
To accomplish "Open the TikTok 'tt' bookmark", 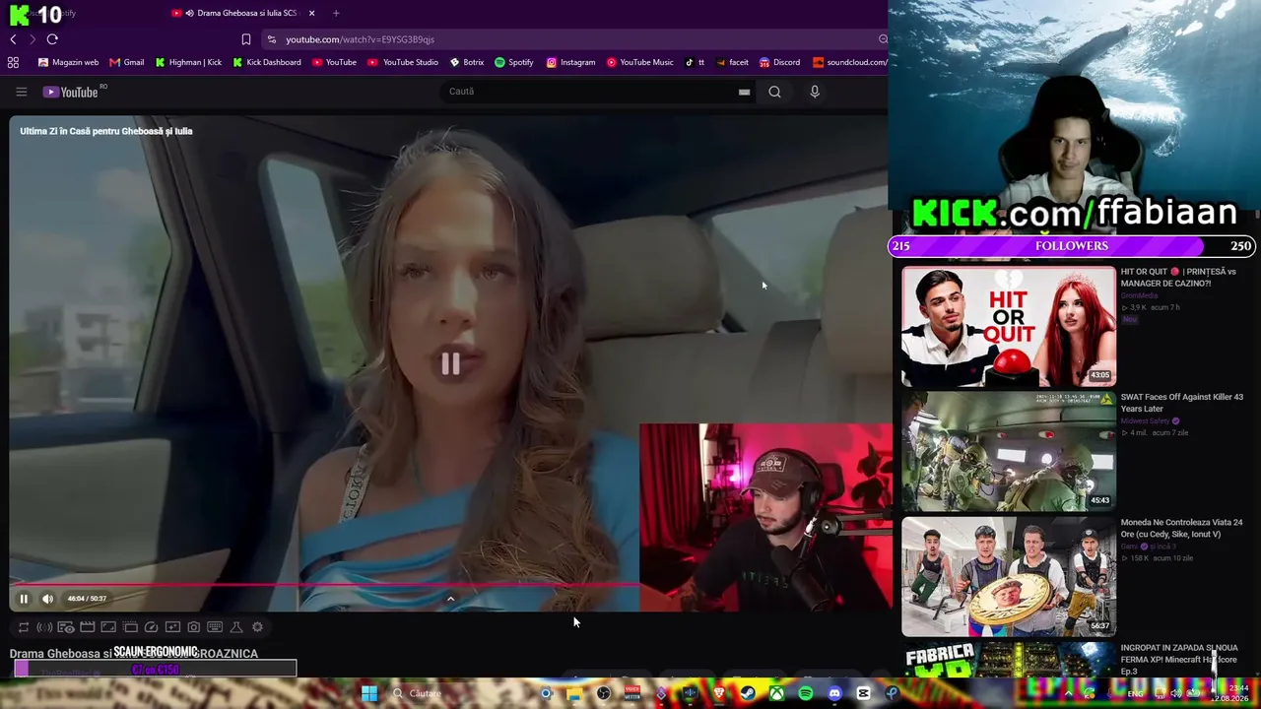I will coord(695,62).
